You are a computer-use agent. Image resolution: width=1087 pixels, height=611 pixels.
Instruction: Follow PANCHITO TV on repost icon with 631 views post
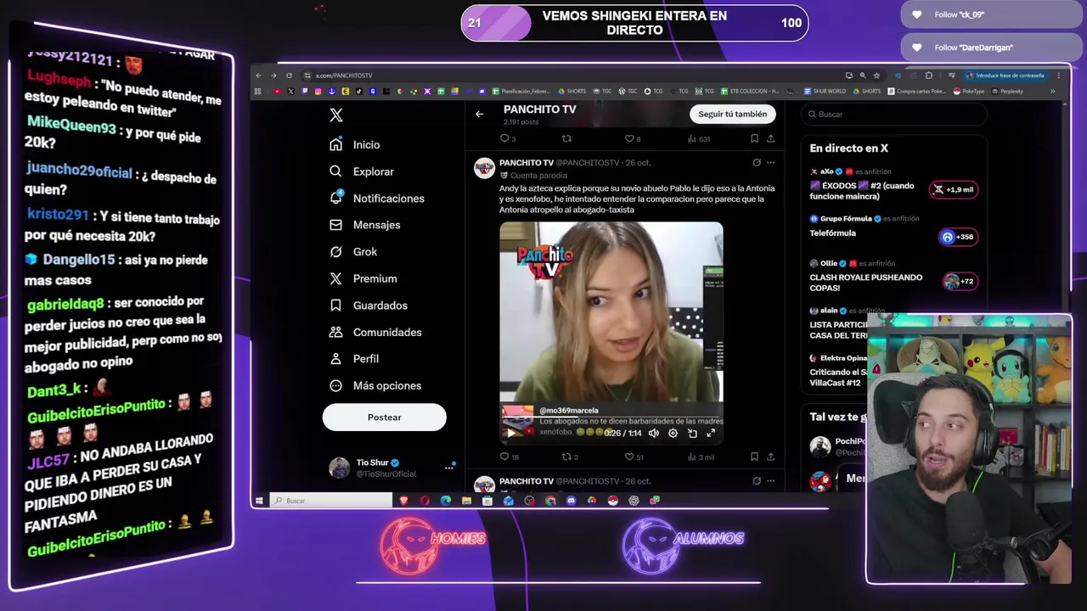(566, 138)
